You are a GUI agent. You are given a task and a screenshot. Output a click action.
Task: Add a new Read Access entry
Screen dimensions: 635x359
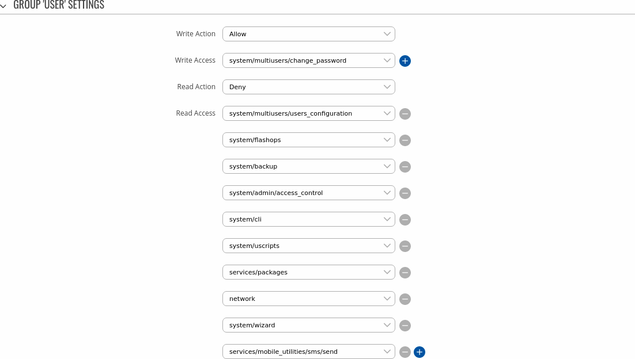tap(419, 352)
